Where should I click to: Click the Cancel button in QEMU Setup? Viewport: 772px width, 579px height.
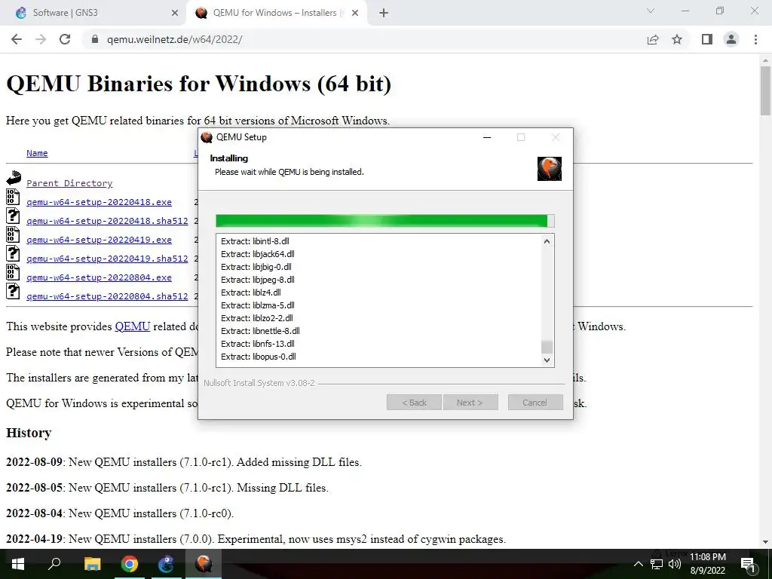[535, 403]
